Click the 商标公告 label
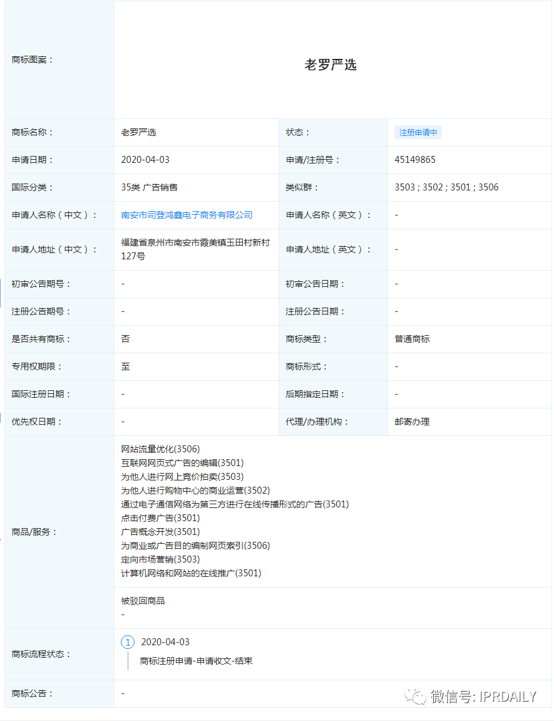Viewport: 554px width, 721px height. (x=32, y=694)
